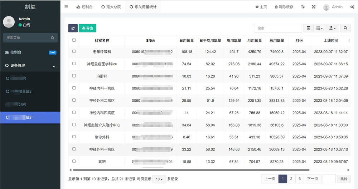
Task: Click the 制氧 app title
Action: [30, 7]
